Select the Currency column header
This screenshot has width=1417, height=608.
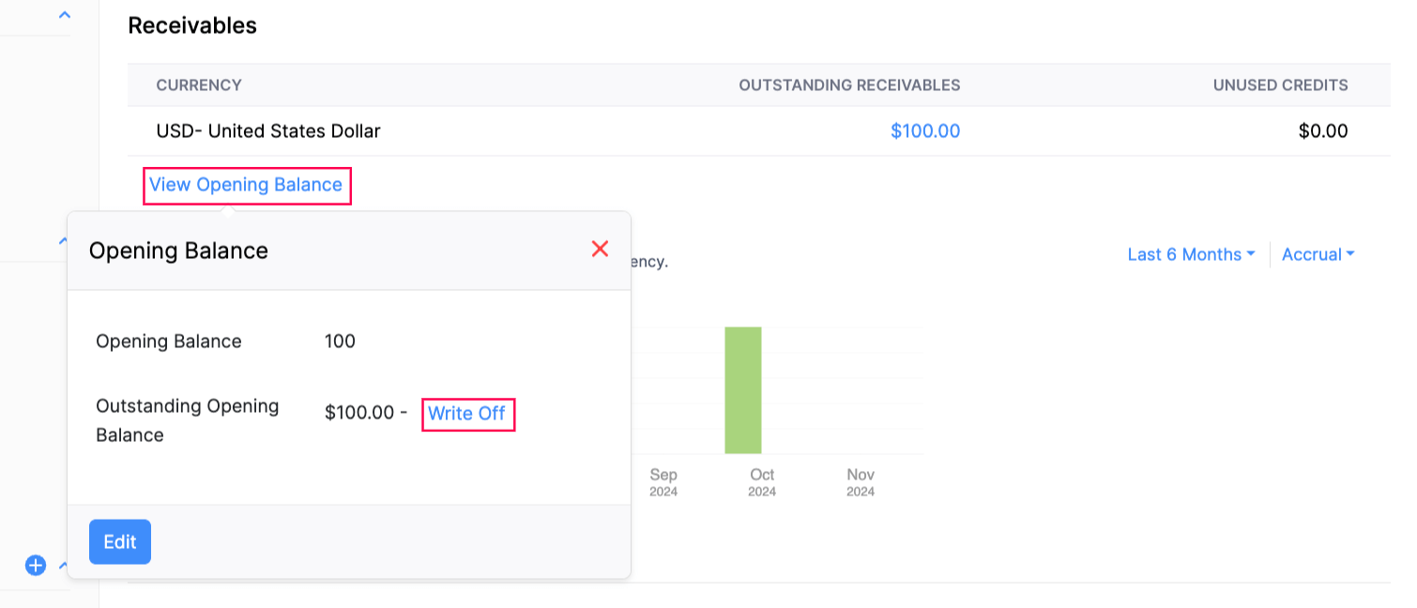[199, 85]
